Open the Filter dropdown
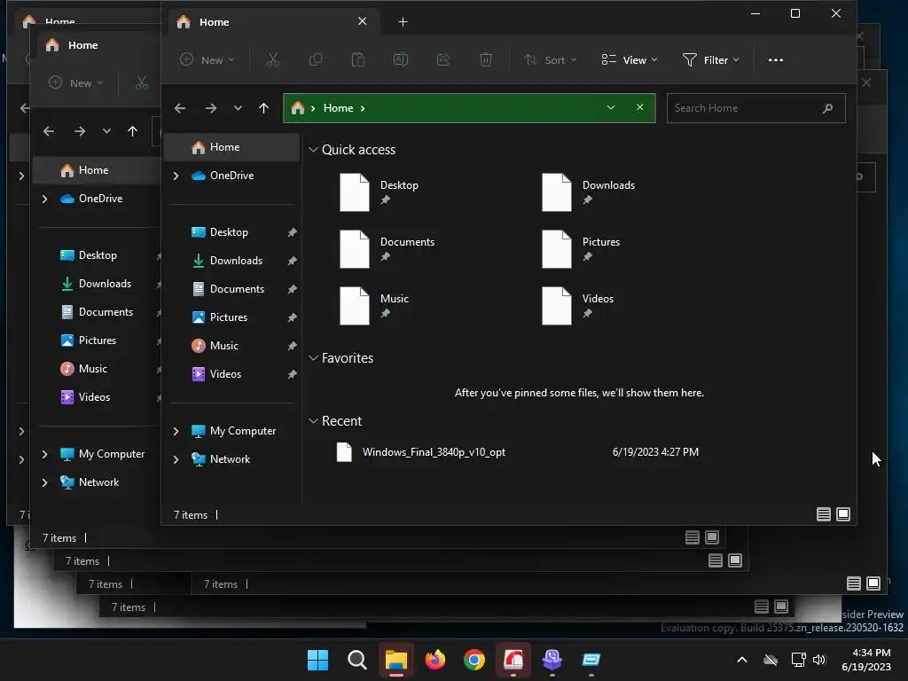The image size is (908, 681). pos(710,59)
